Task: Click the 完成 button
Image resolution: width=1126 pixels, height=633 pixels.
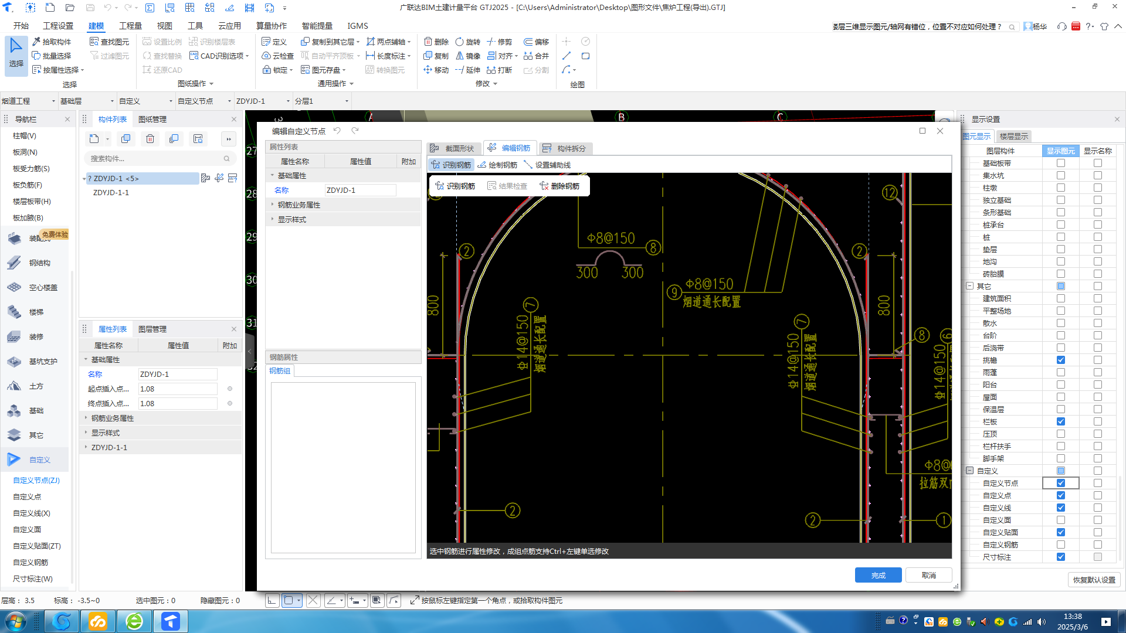Action: coord(878,575)
